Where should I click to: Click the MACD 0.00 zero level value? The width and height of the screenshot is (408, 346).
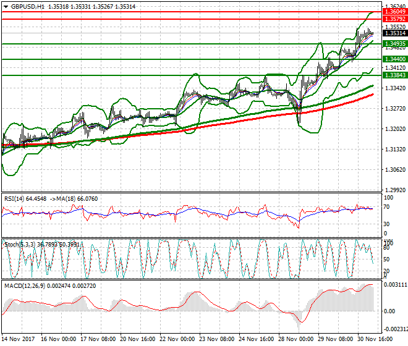point(389,311)
